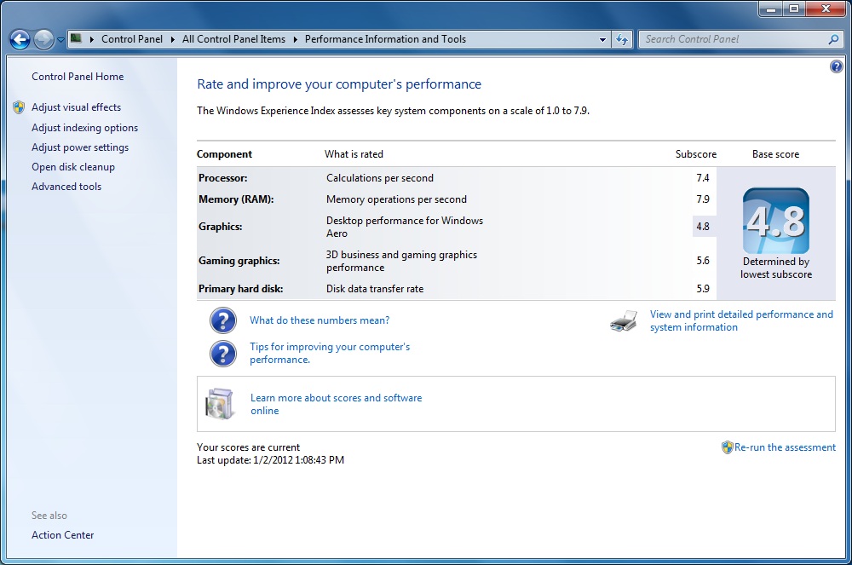Viewport: 852px width, 565px height.
Task: Click the magnifying glass search icon
Action: pyautogui.click(x=833, y=39)
